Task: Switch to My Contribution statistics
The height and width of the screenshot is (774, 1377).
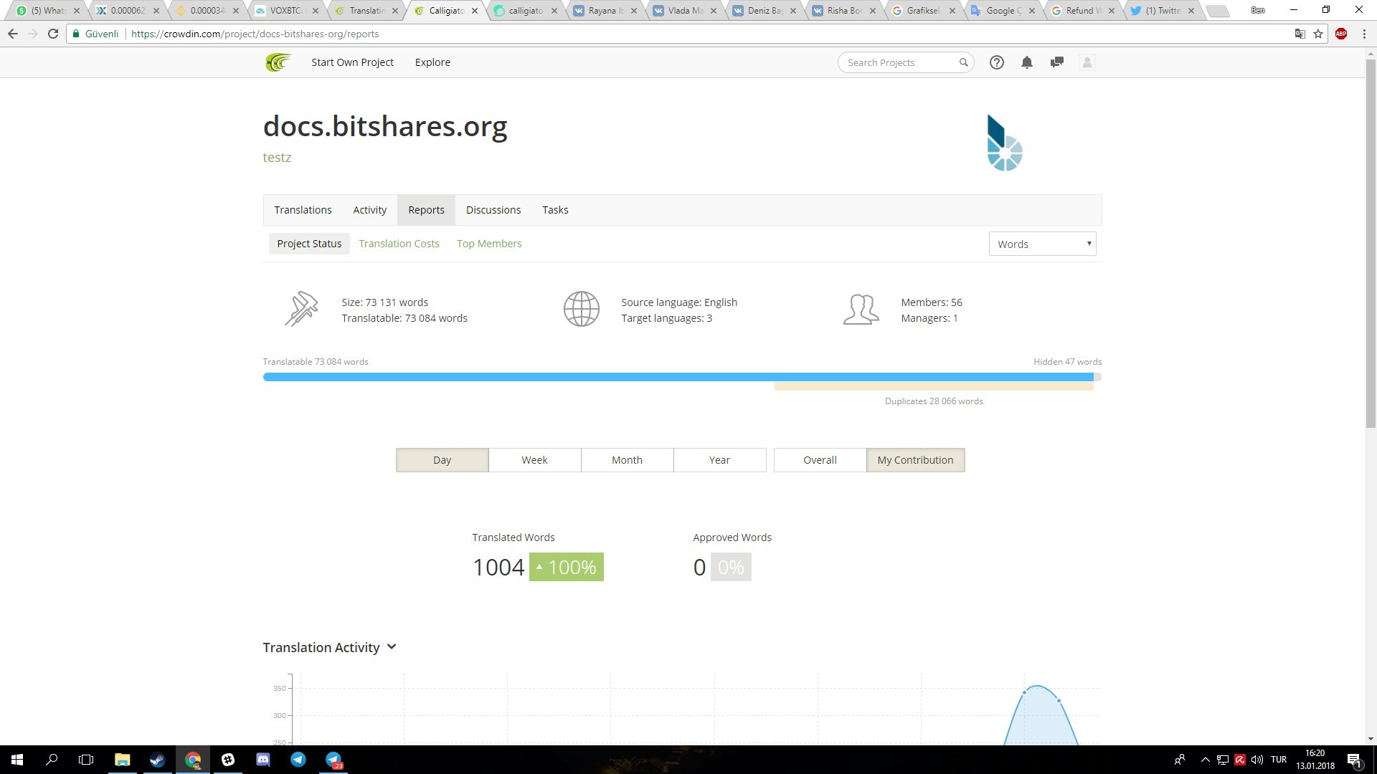Action: [915, 460]
